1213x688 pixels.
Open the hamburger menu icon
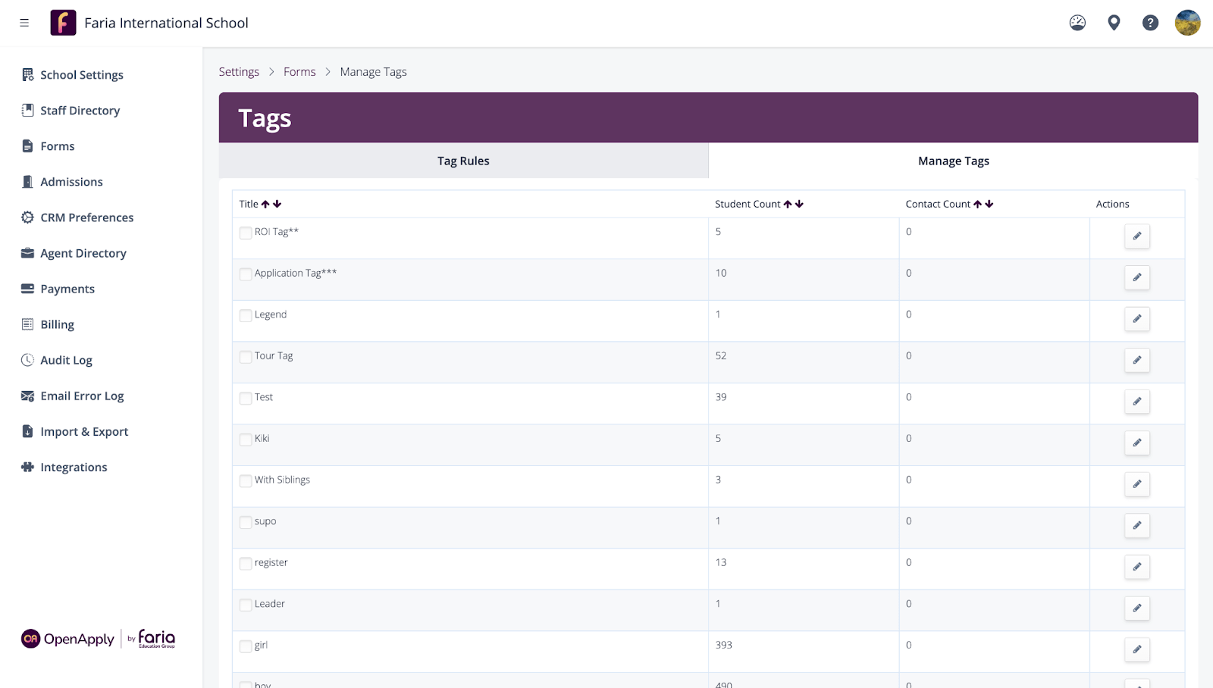pyautogui.click(x=24, y=23)
